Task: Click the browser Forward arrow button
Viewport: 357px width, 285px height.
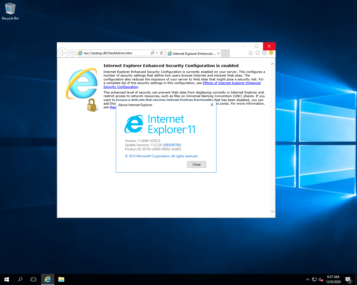Action: (72, 53)
